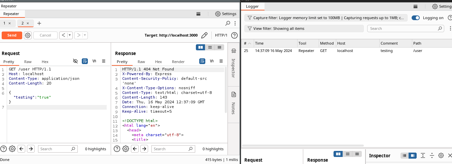Go to previous match in Response search
Image resolution: width=452 pixels, height=164 pixels.
[x=135, y=149]
